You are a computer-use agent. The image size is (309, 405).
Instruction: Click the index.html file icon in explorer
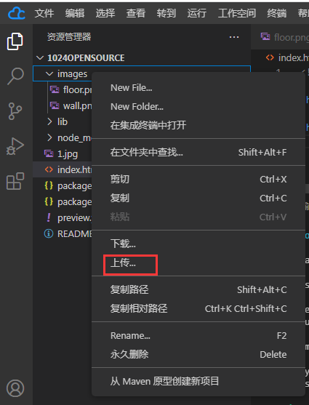click(49, 169)
